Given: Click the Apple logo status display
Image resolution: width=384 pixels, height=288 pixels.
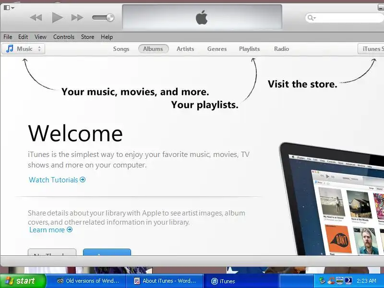Looking at the screenshot, I should [x=202, y=17].
